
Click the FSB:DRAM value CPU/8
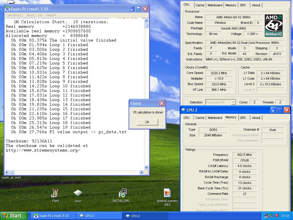click(245, 160)
